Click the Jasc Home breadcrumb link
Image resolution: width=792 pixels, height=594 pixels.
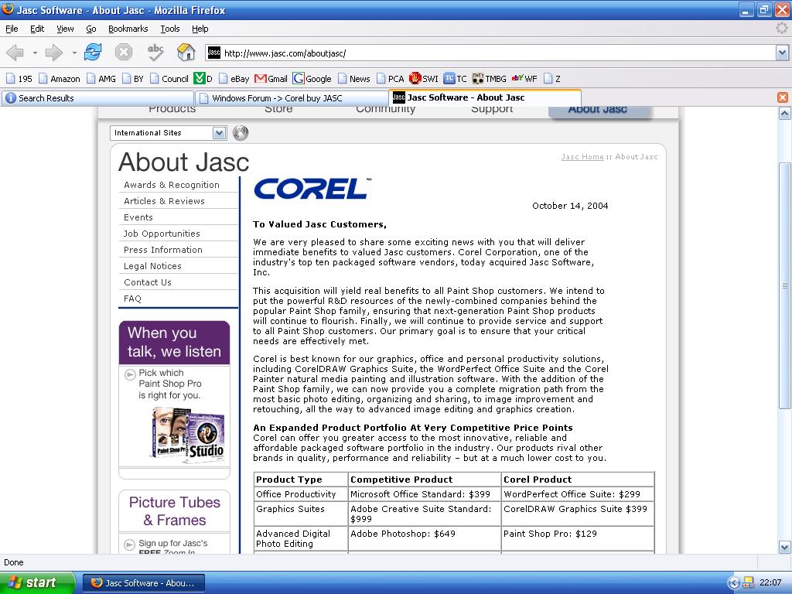coord(582,156)
